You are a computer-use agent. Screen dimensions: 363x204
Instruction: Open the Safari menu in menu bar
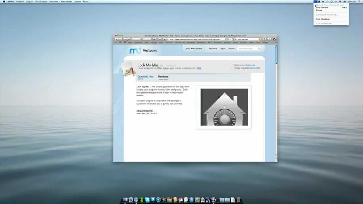(10, 1)
